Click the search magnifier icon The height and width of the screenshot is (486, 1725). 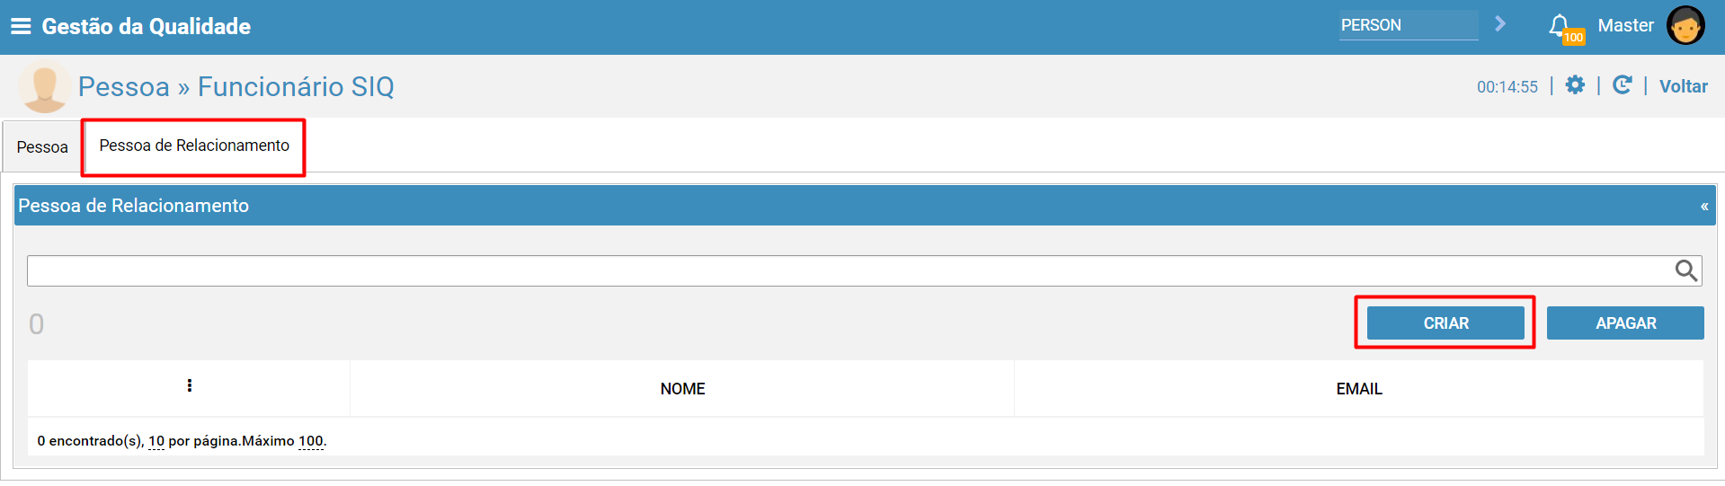click(1686, 270)
